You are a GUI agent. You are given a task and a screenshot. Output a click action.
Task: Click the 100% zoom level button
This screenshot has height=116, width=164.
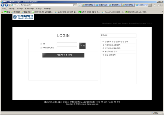tap(155, 113)
